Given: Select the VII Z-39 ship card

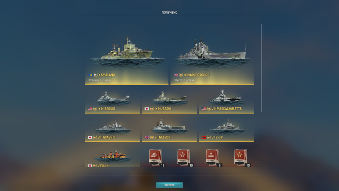Looking at the screenshot, I should [x=226, y=129].
